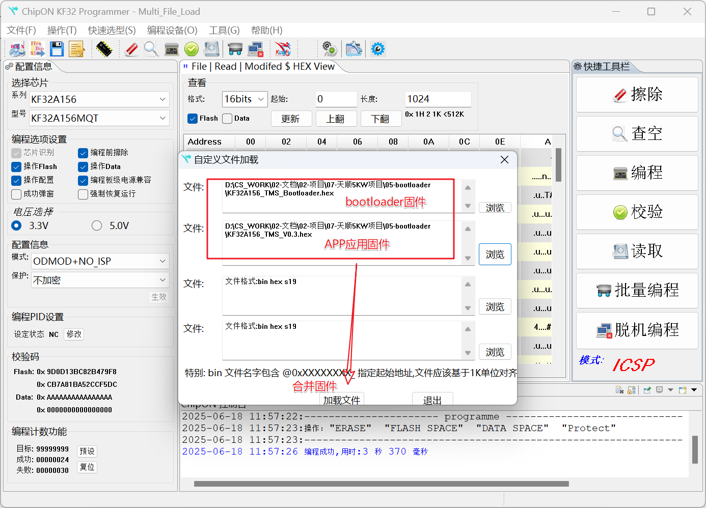Open the 格式 16bits dropdown
The image size is (706, 508).
click(245, 99)
